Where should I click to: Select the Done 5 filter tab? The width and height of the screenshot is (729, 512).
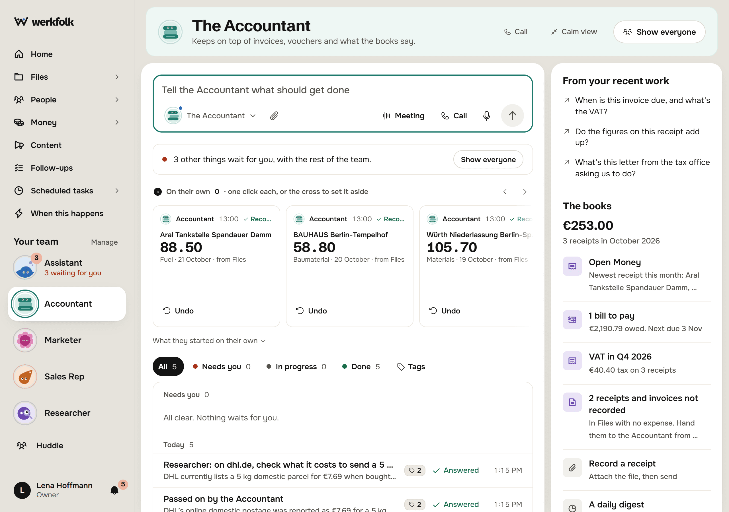pos(361,366)
